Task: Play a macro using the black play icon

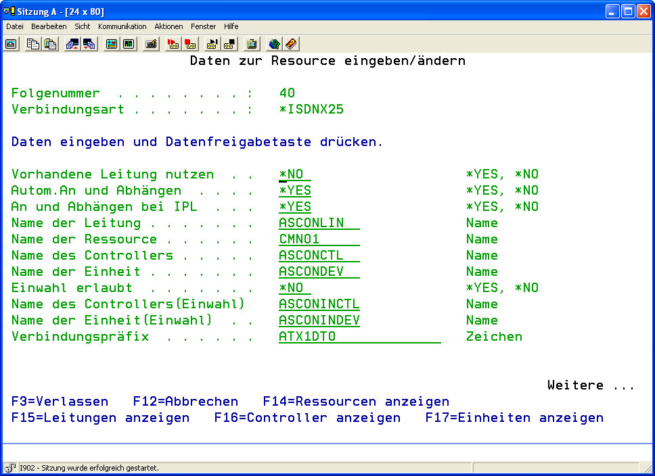Action: pyautogui.click(x=212, y=44)
